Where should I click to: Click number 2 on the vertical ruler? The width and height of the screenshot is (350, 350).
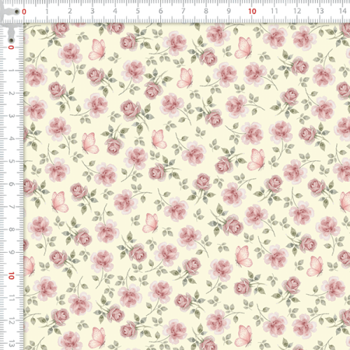pyautogui.click(x=11, y=93)
